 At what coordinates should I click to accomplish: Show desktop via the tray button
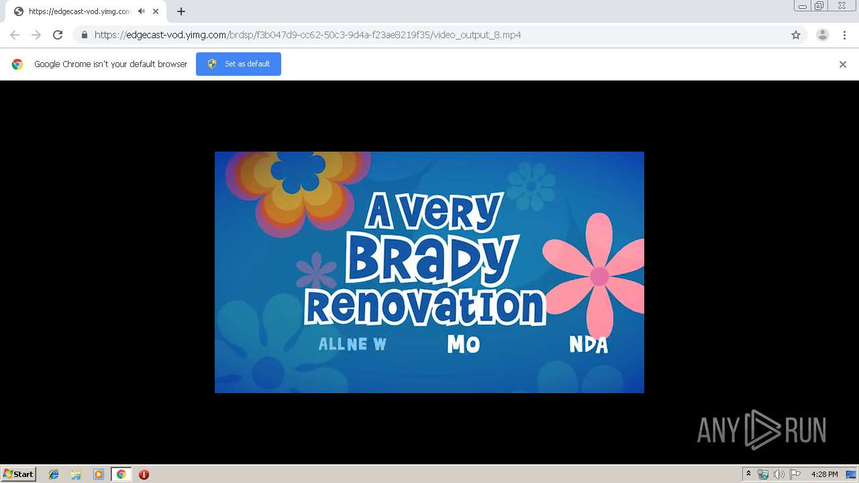(x=852, y=474)
